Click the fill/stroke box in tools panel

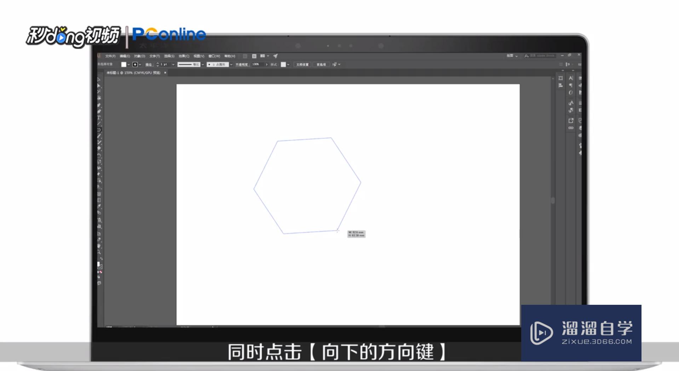99,266
